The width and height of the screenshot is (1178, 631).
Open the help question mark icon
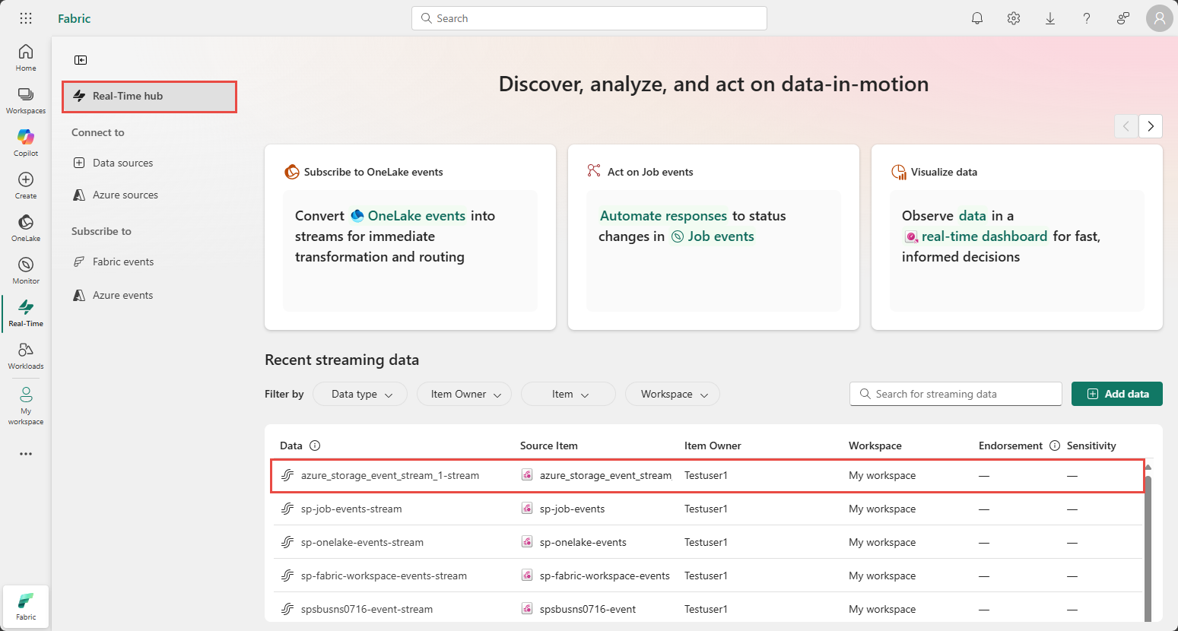tap(1087, 18)
